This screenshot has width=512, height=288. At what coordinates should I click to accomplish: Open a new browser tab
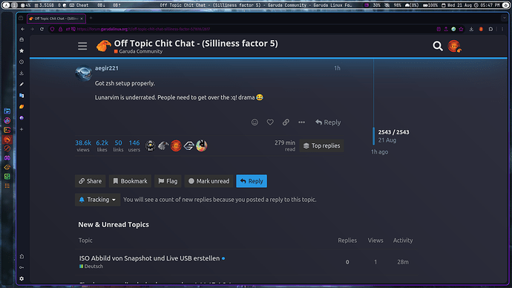click(91, 19)
